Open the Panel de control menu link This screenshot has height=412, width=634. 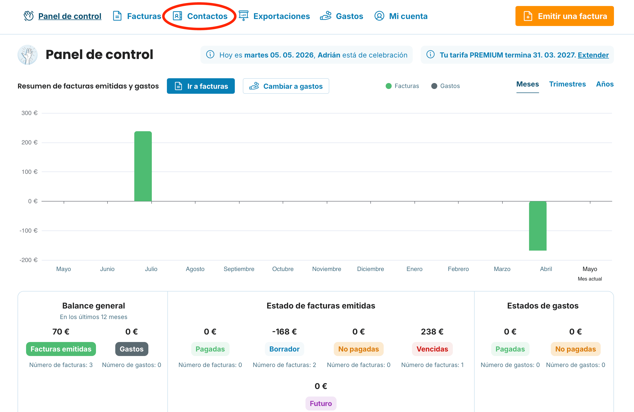pos(70,16)
